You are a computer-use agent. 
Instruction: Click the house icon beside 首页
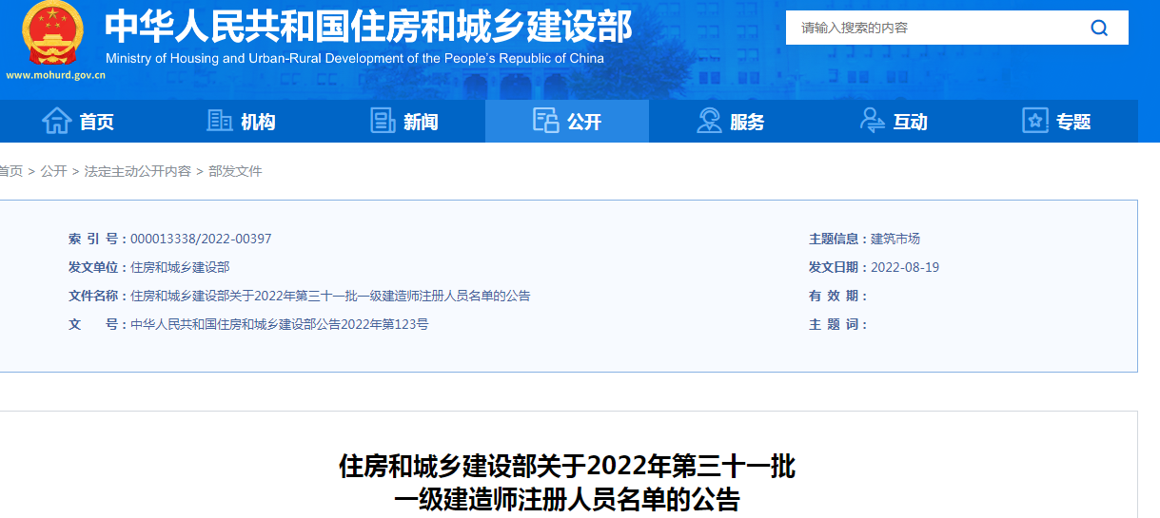[x=56, y=121]
